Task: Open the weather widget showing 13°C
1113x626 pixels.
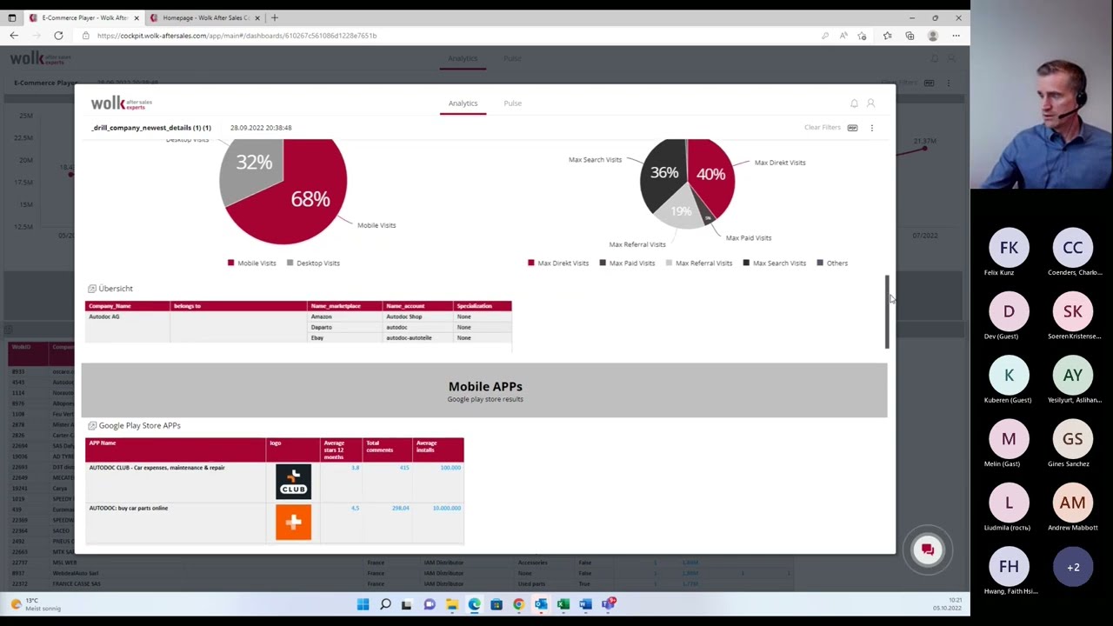Action: [x=35, y=604]
